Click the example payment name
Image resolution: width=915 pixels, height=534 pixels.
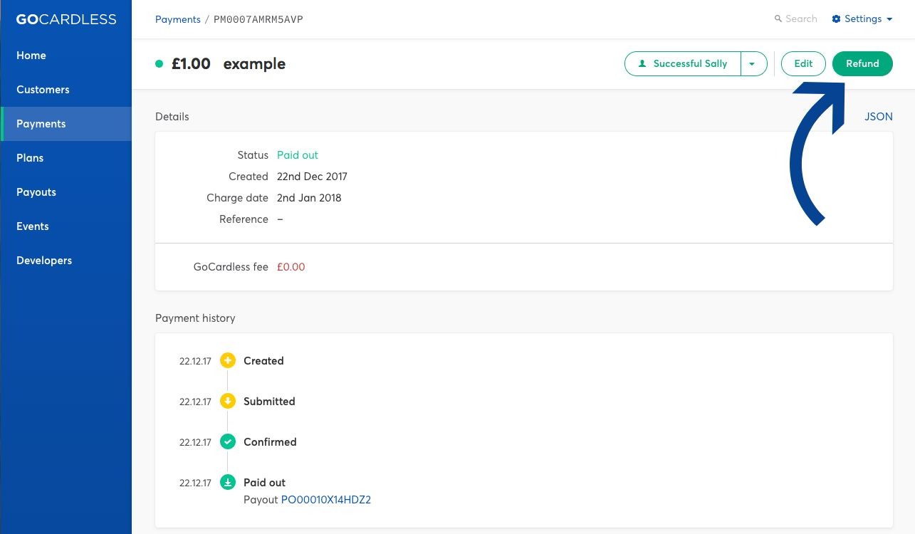[254, 63]
